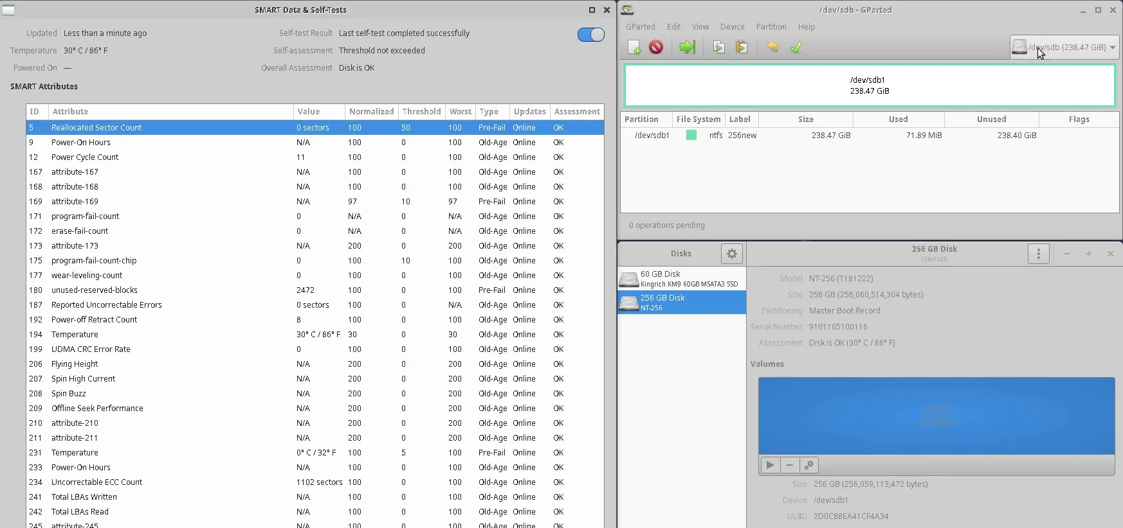Select the /dev/sdb1 row in GParted partition list
Image resolution: width=1123 pixels, height=528 pixels.
[x=870, y=136]
